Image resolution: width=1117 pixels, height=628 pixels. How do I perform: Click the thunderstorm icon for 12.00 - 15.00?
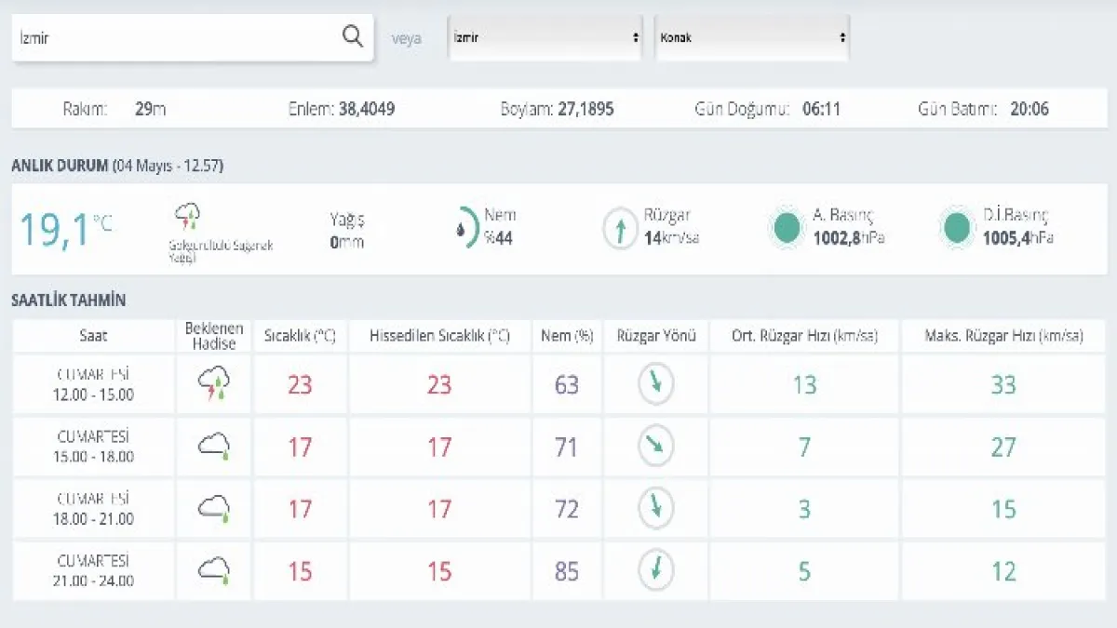click(x=214, y=383)
